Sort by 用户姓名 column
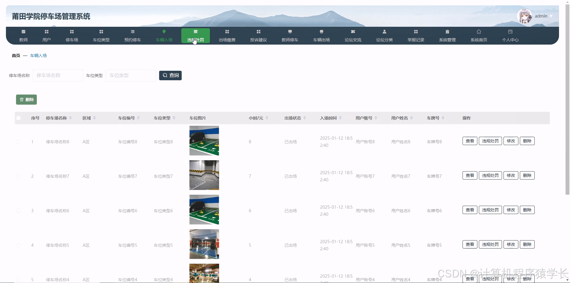570x283 pixels. click(411, 118)
